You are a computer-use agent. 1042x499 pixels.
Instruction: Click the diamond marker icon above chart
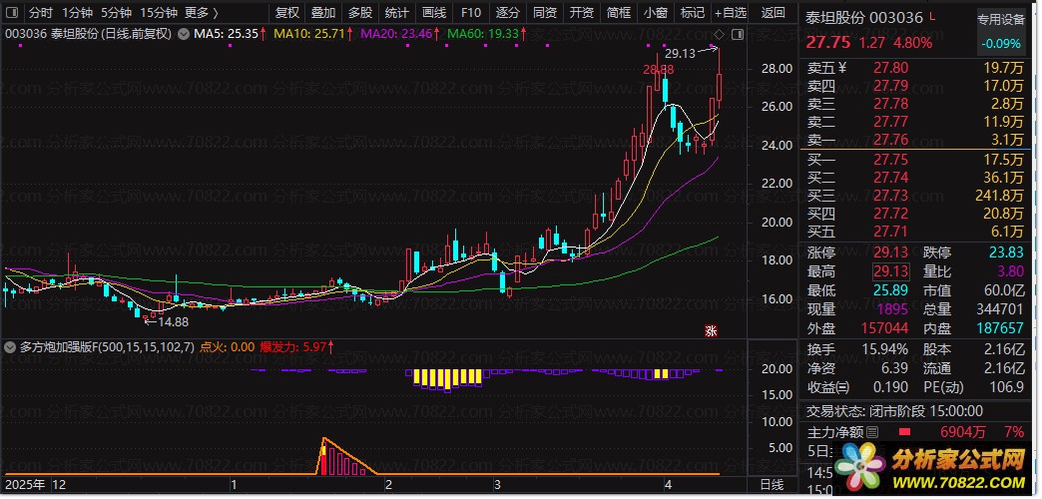(720, 34)
